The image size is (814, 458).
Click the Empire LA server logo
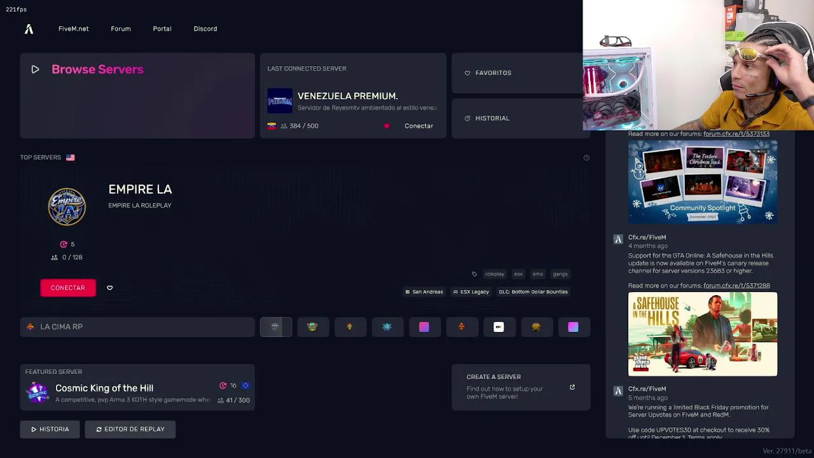[67, 207]
